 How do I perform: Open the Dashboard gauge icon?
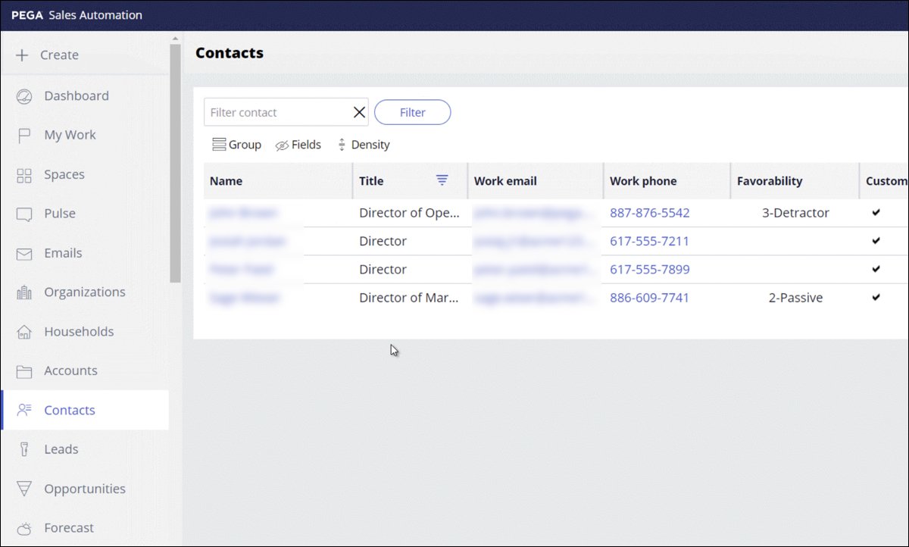click(x=24, y=96)
